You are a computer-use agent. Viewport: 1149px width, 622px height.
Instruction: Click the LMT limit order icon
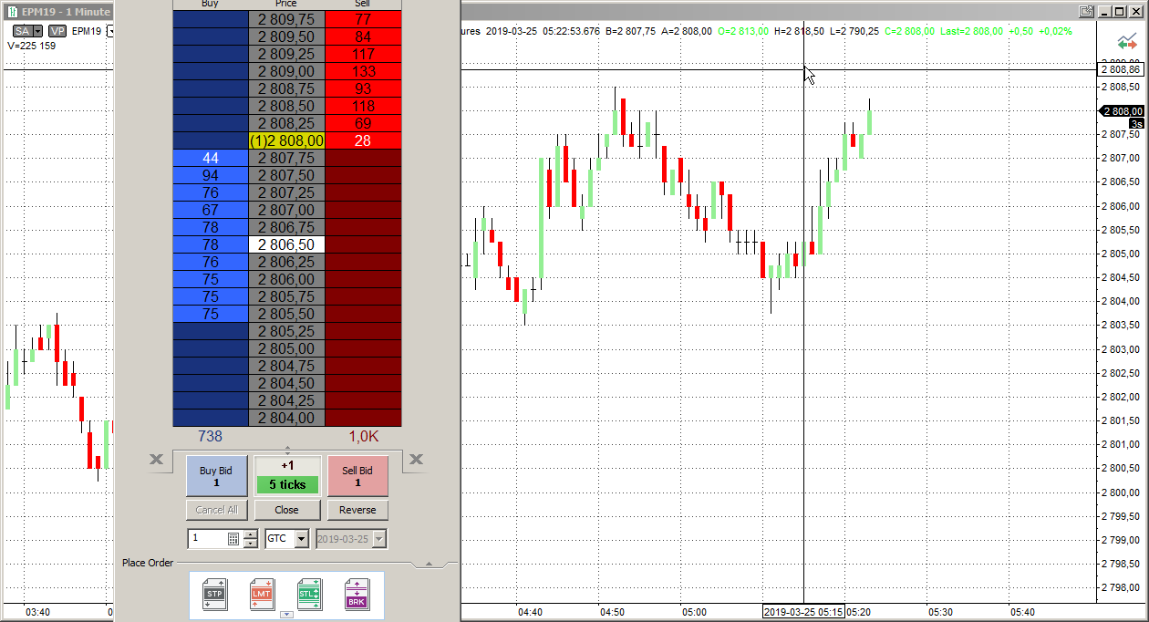tap(262, 594)
